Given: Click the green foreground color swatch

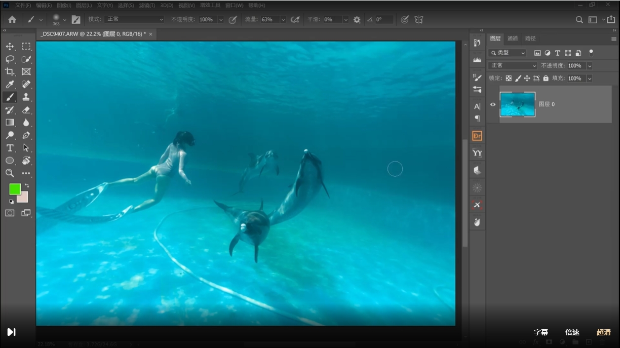Looking at the screenshot, I should tap(15, 189).
